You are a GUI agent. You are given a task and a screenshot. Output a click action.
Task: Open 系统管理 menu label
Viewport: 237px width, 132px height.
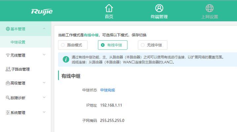click(x=18, y=113)
